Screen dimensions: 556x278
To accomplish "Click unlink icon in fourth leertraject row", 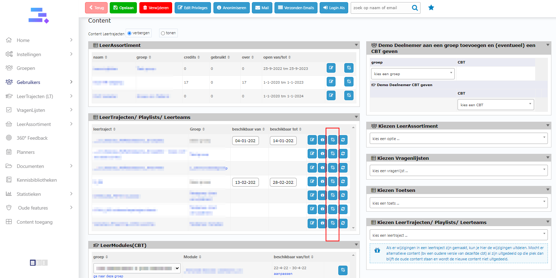I will pyautogui.click(x=332, y=182).
